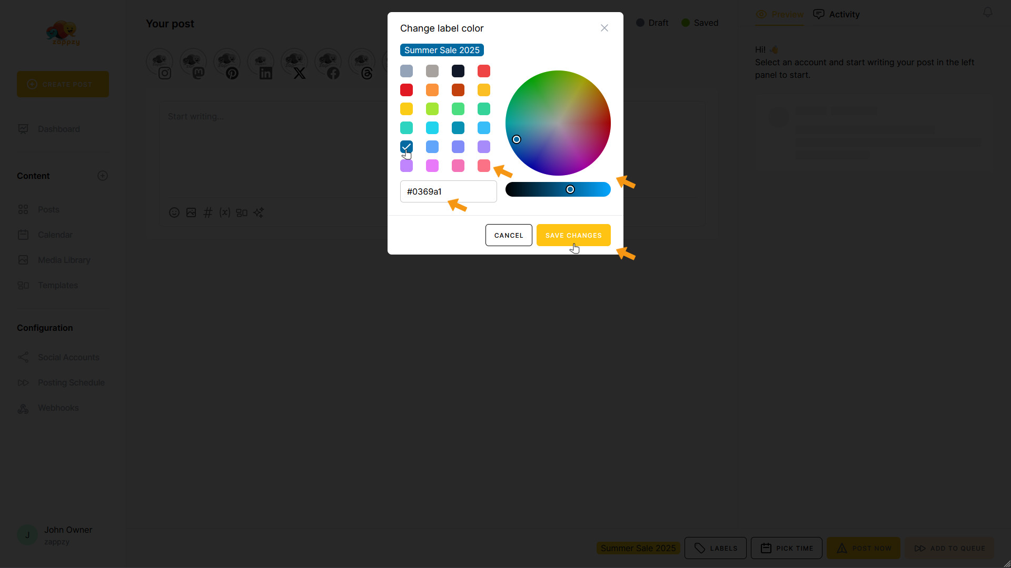Click the brightness slider bar

558,189
